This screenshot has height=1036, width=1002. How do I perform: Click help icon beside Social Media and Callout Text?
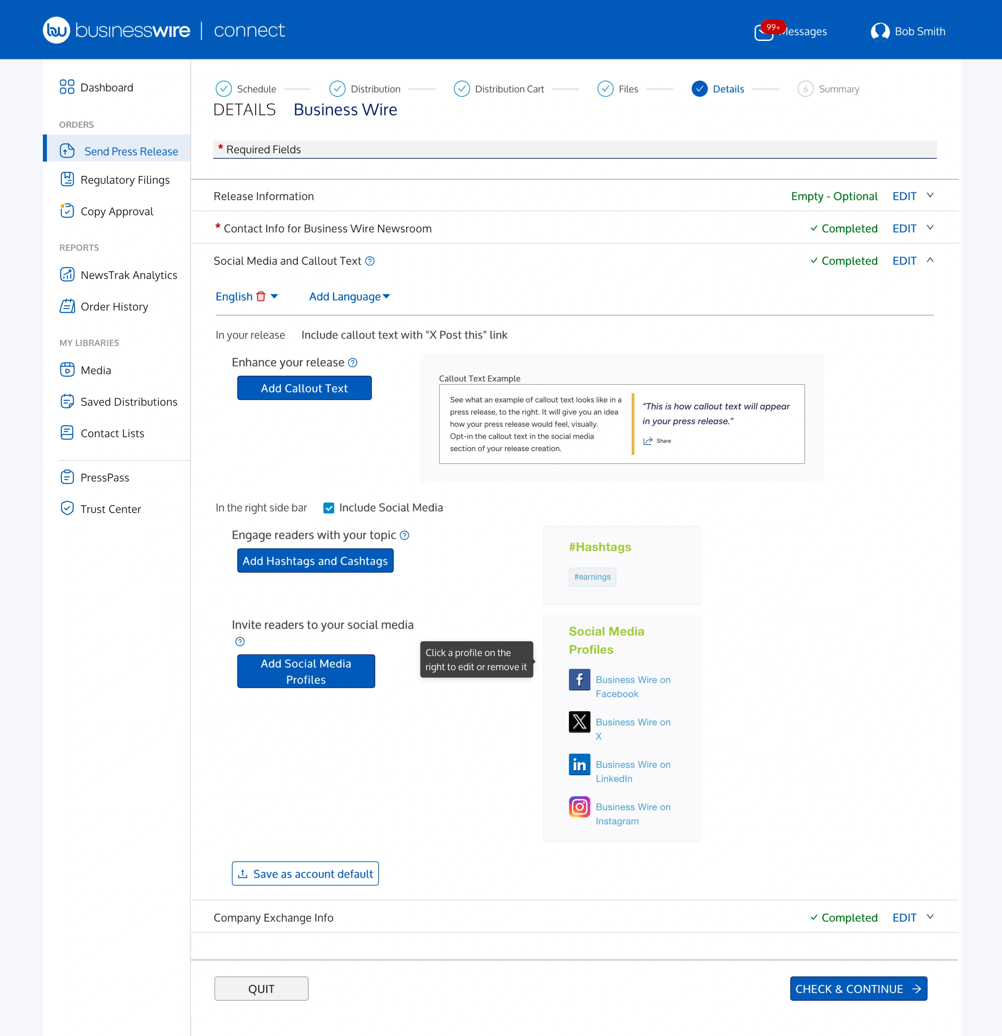click(370, 261)
